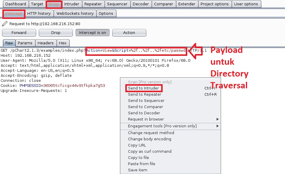Switch to the Params view tab

pyautogui.click(x=25, y=43)
